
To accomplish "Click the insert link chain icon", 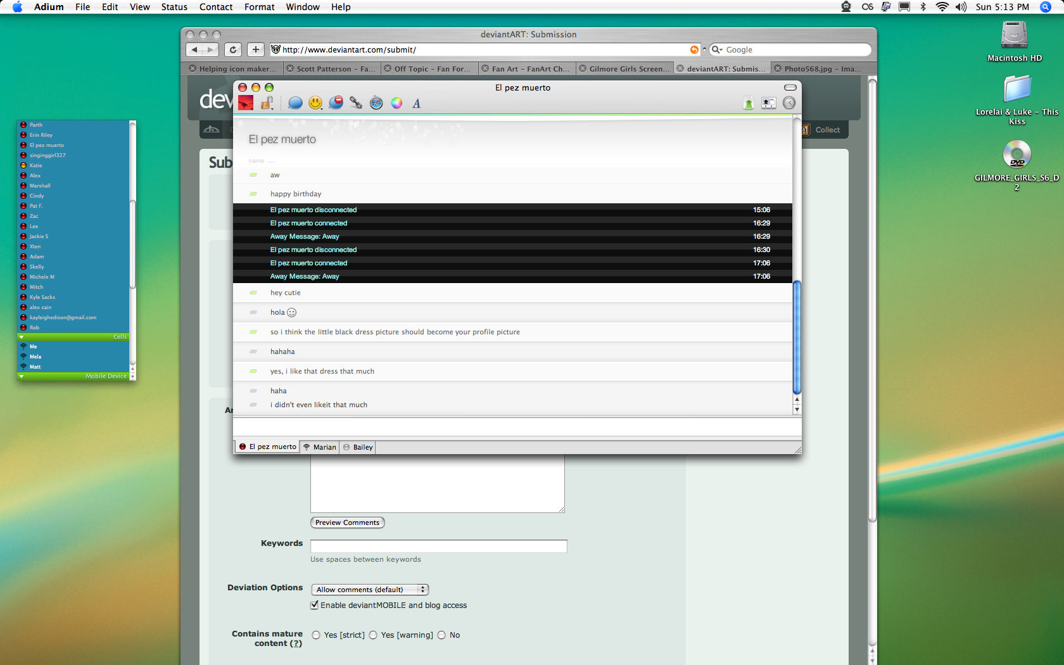I will (x=356, y=103).
